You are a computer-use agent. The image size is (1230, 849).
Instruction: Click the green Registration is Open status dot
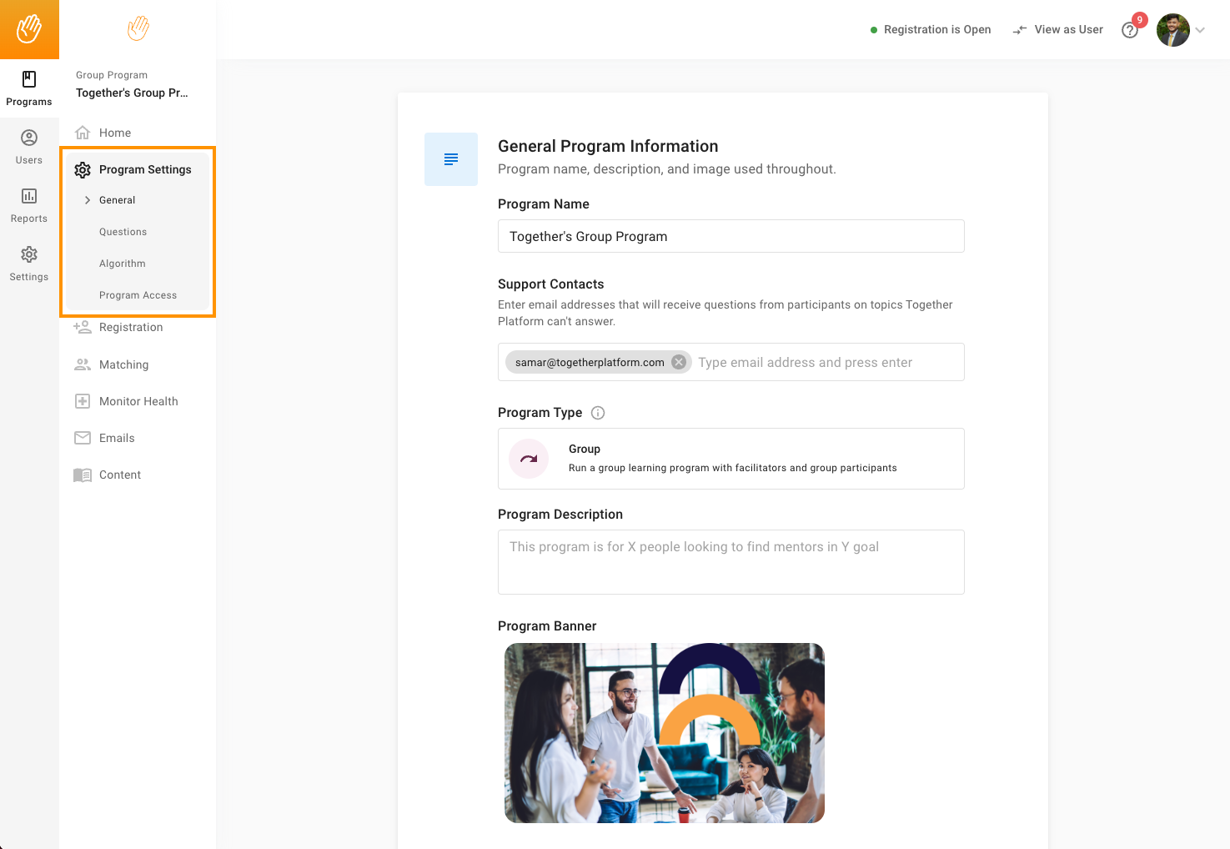pos(874,30)
